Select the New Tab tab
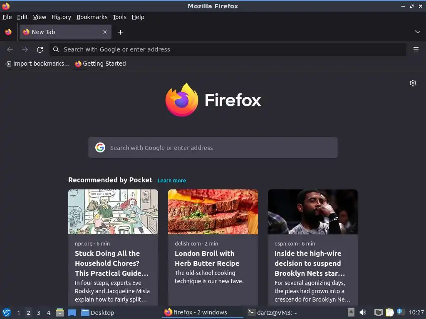Image resolution: width=426 pixels, height=319 pixels. (65, 32)
